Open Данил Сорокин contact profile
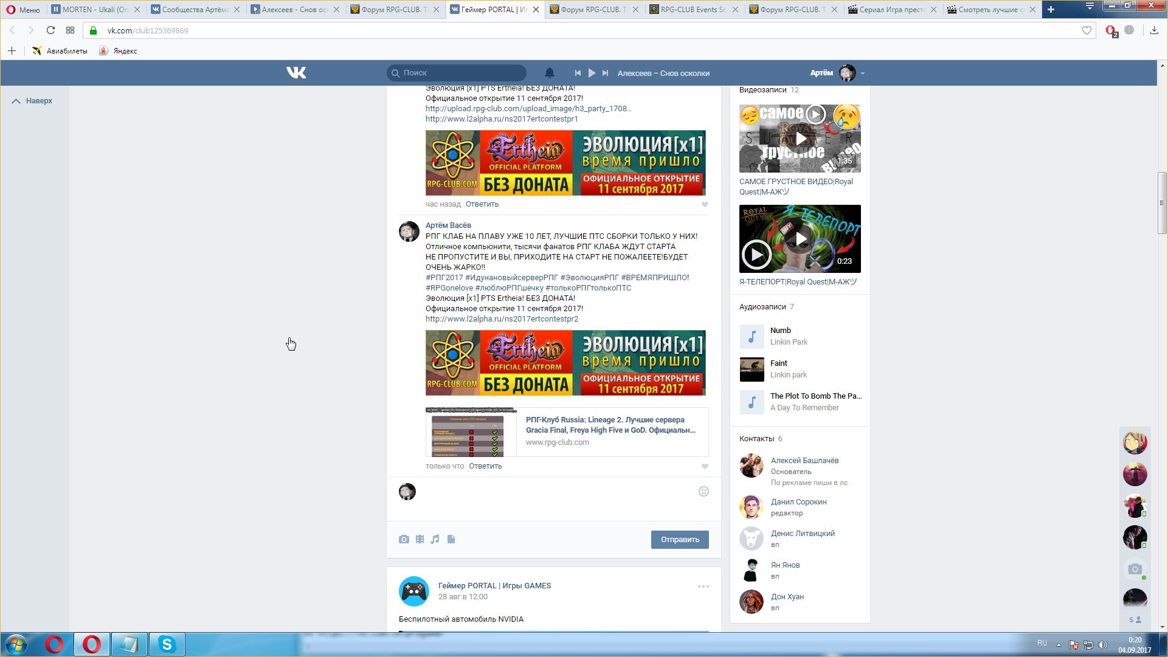Viewport: 1168px width, 657px height. pos(798,502)
